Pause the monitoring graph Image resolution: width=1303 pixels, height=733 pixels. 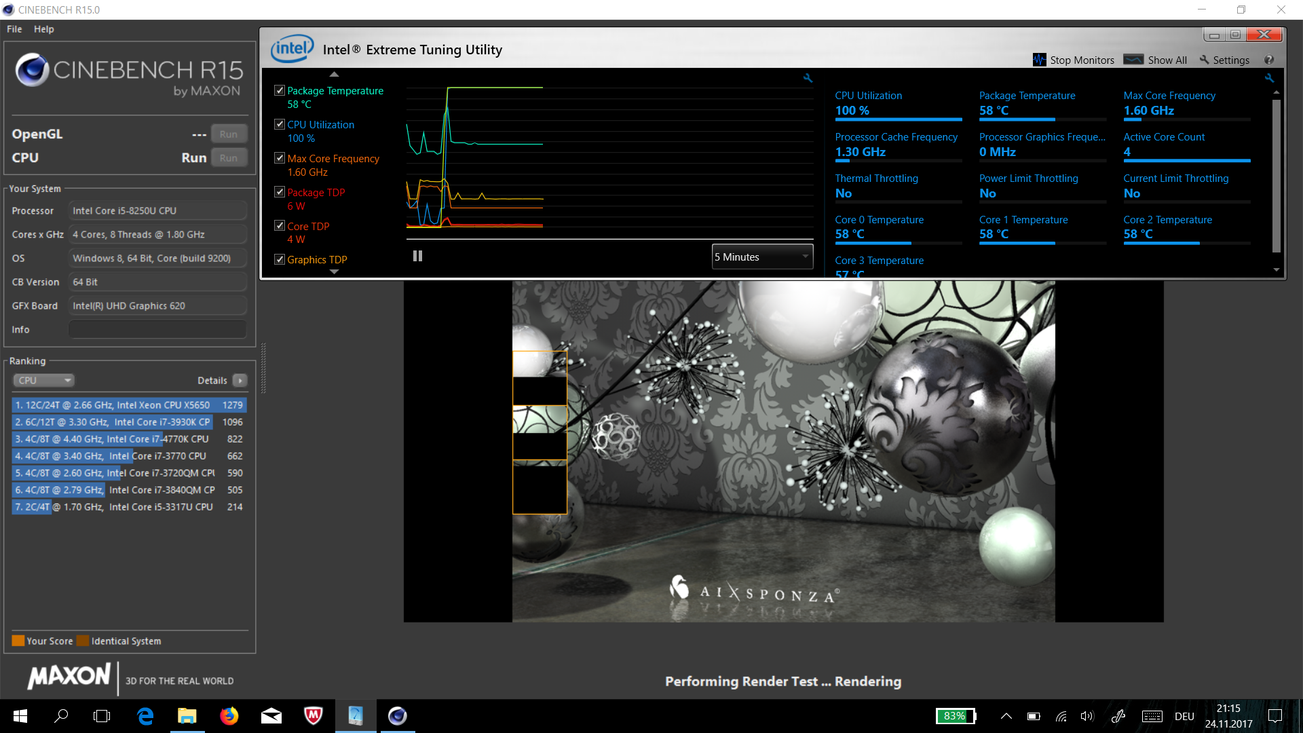click(x=417, y=256)
